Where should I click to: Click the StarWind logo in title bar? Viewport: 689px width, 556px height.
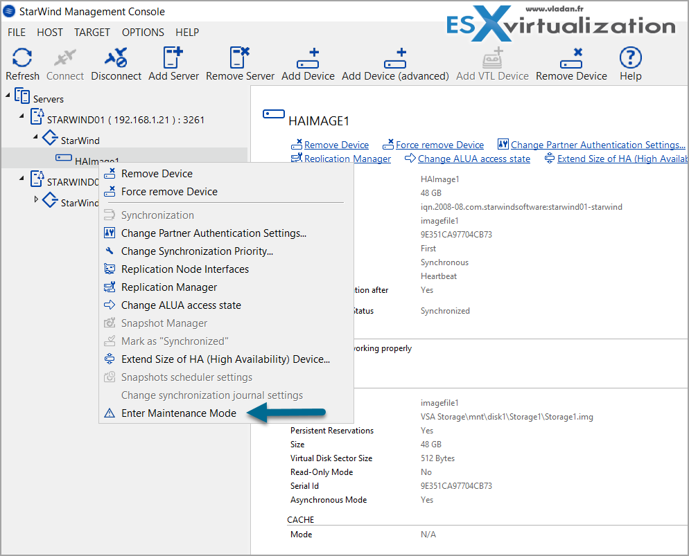coord(9,11)
